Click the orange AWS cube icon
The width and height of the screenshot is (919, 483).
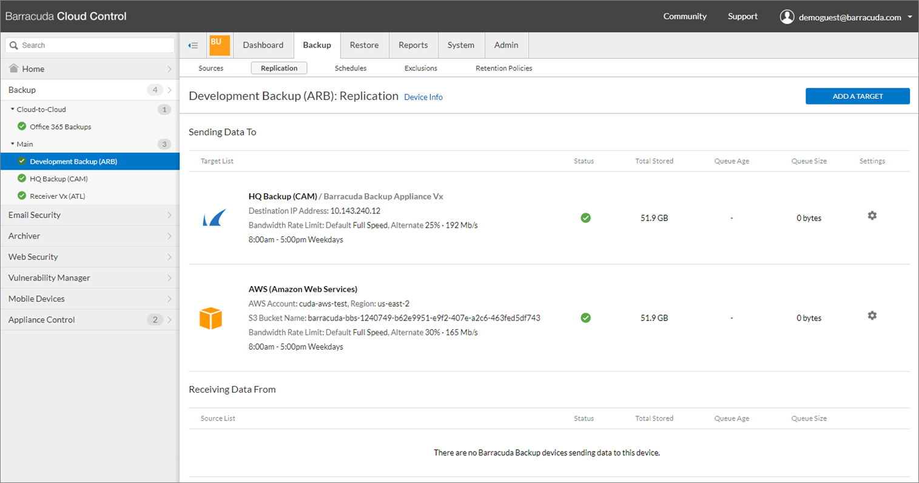pyautogui.click(x=210, y=318)
